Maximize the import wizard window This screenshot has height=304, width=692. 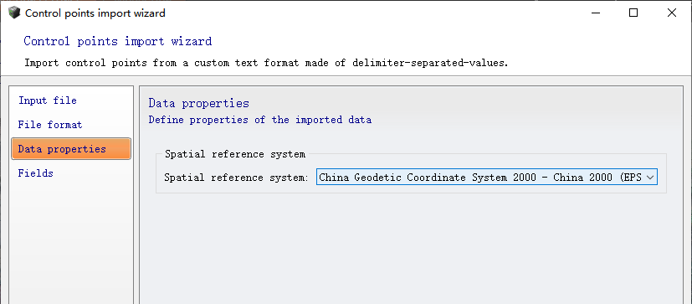633,13
